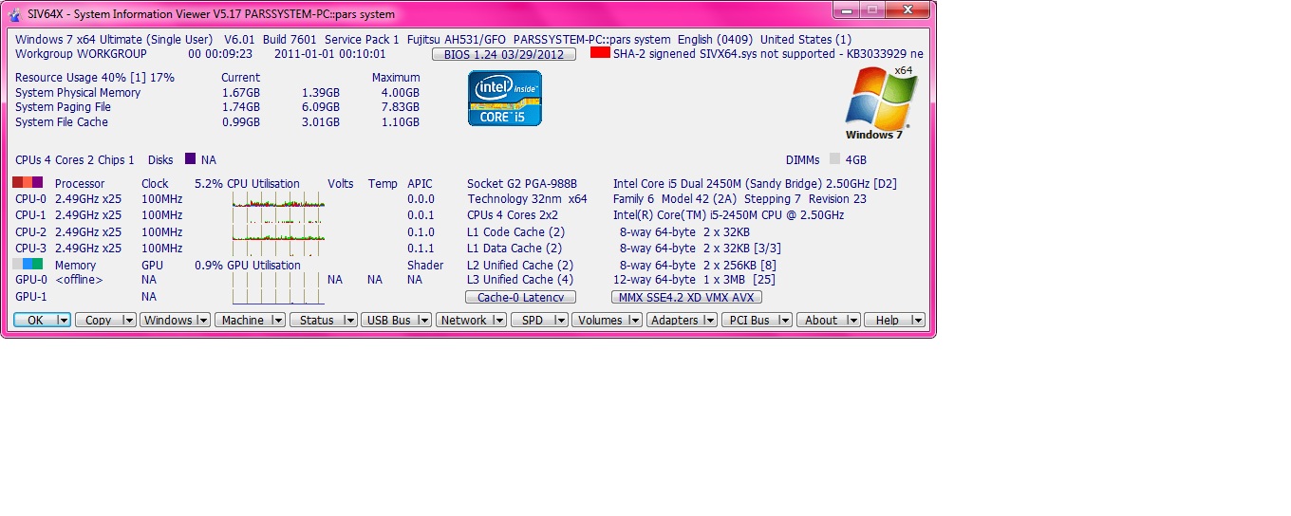
Task: Click the GPU-0 utilisation graph
Action: point(278,280)
